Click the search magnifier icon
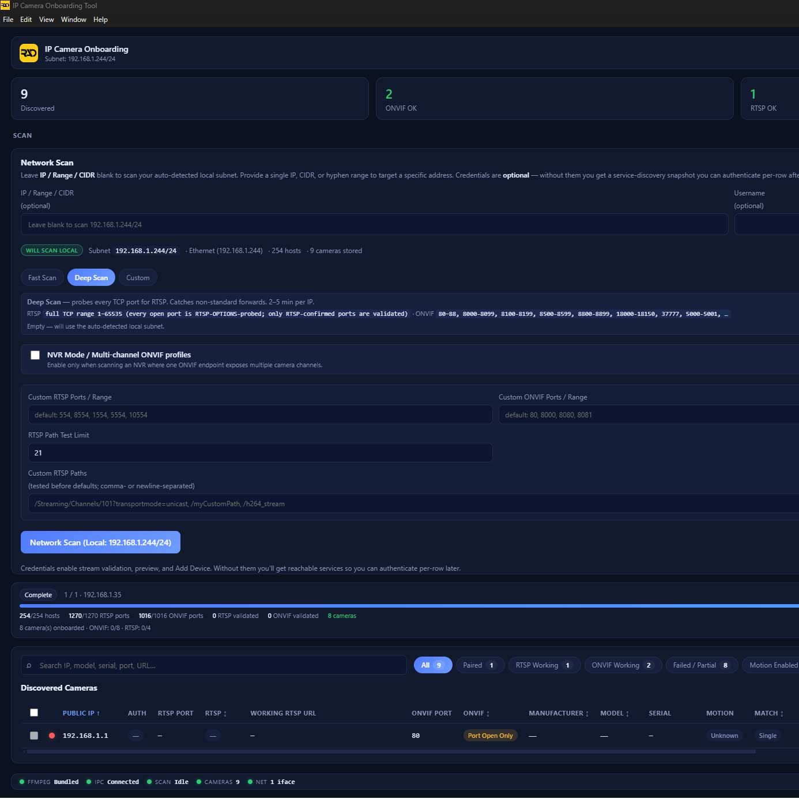Viewport: 799px width, 799px height. click(29, 665)
